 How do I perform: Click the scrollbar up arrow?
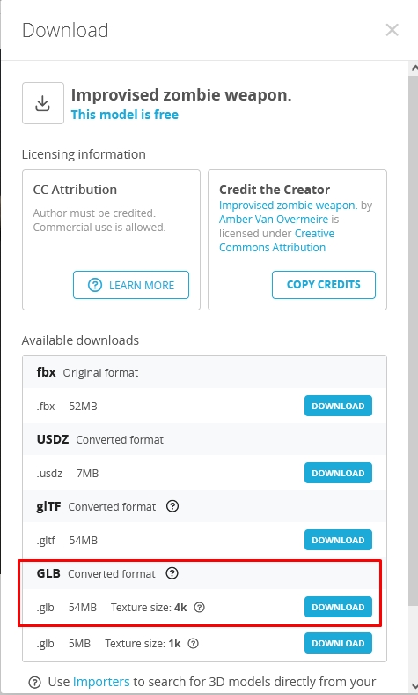(x=414, y=68)
